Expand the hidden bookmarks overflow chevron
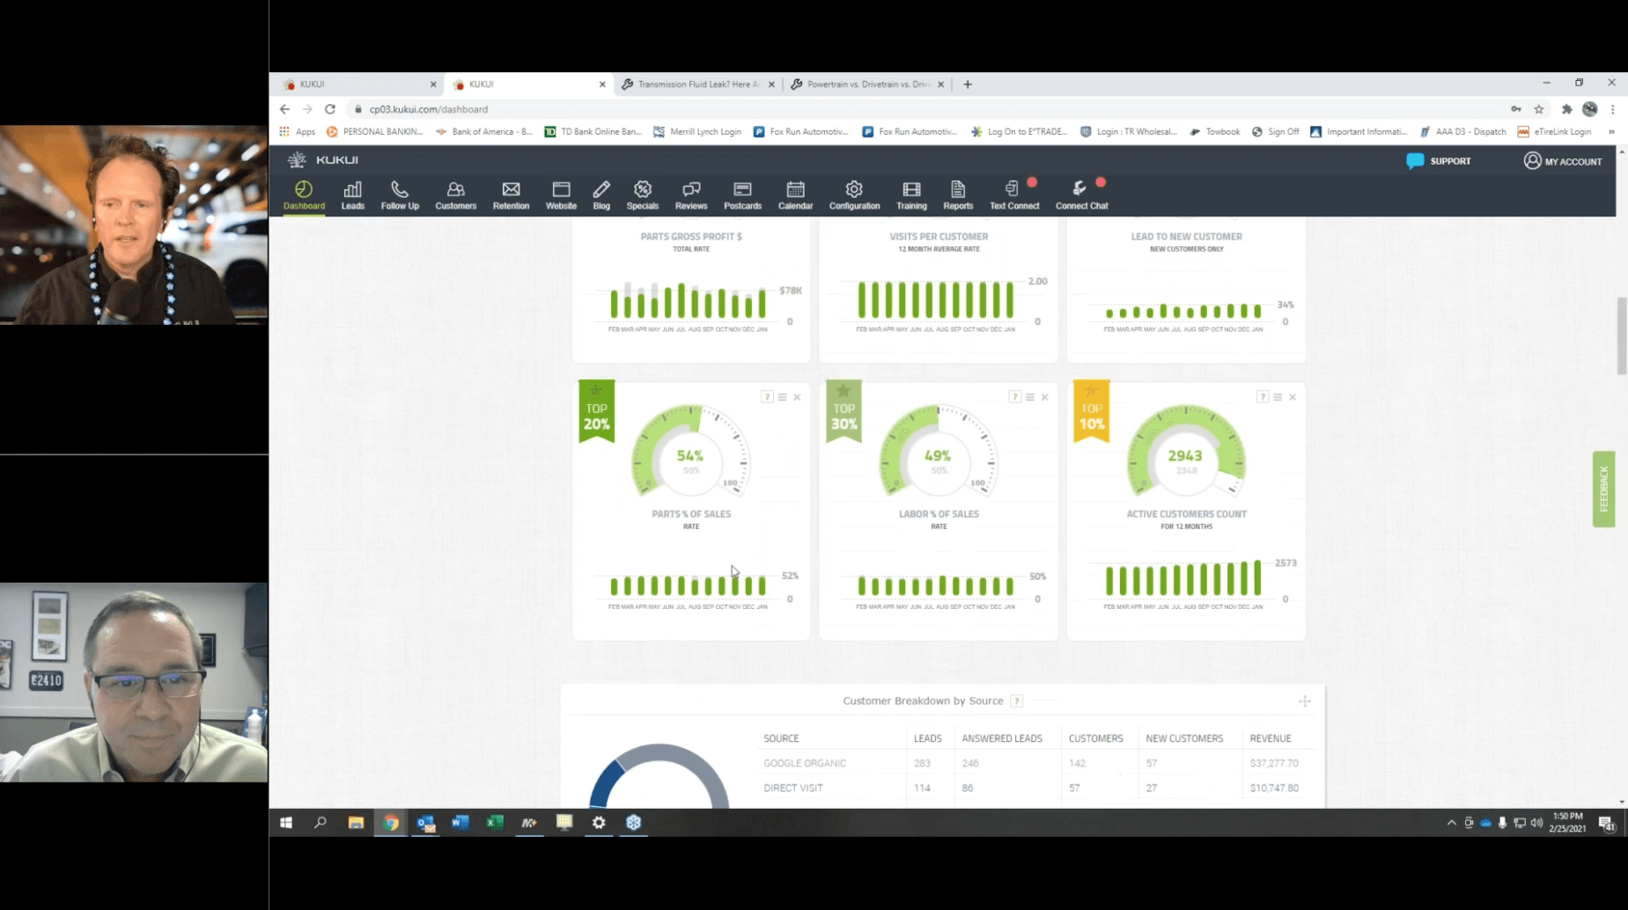This screenshot has width=1628, height=910. (x=1611, y=131)
